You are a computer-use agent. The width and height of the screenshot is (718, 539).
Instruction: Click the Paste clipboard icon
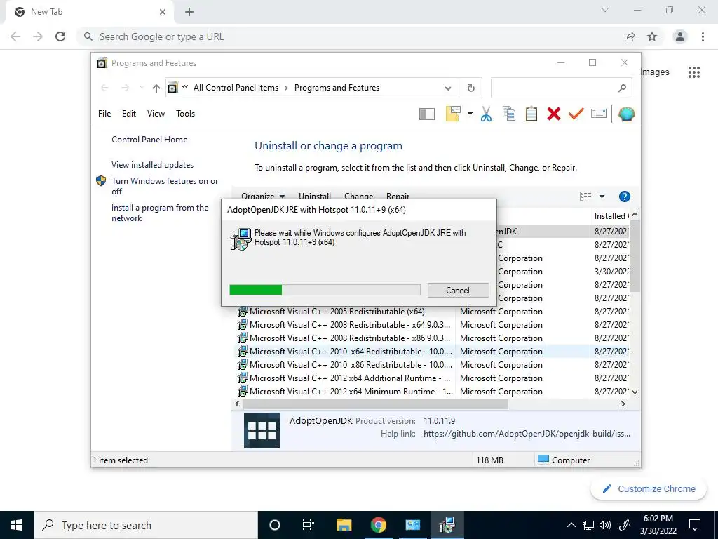pos(531,114)
